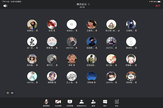Click muted mic icon beside 郭晓晟

click(x=55, y=83)
